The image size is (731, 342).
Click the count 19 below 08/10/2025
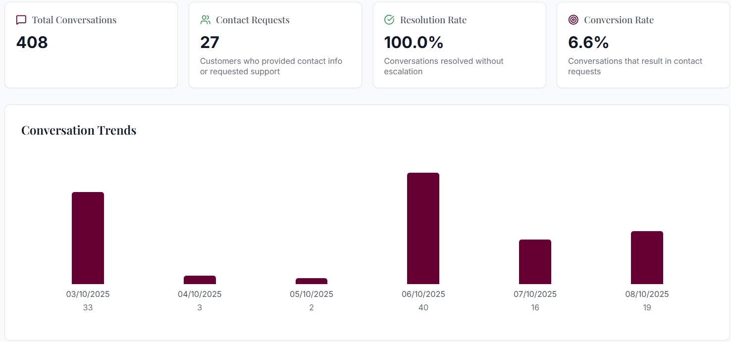coord(647,307)
